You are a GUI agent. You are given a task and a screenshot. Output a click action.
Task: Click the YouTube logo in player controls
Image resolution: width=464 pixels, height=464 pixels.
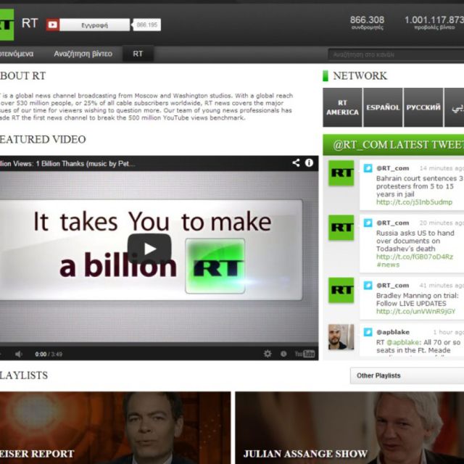(304, 354)
